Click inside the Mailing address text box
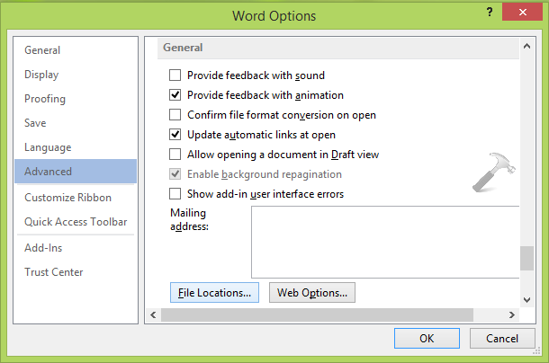The height and width of the screenshot is (363, 549). pyautogui.click(x=385, y=242)
